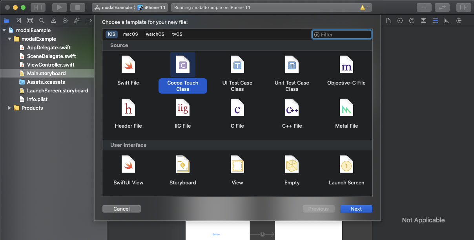The height and width of the screenshot is (240, 474).
Task: Open the test navigator
Action: click(65, 21)
